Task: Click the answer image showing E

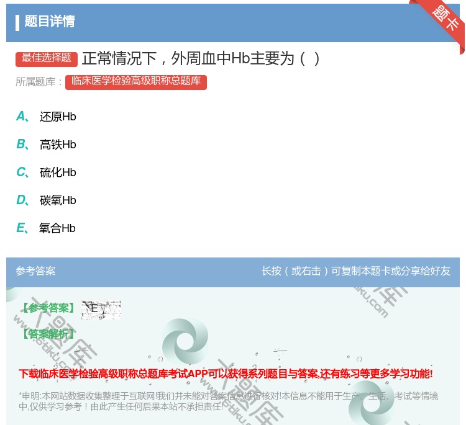Action: pyautogui.click(x=101, y=309)
